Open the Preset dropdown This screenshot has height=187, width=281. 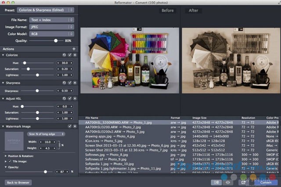click(x=46, y=10)
